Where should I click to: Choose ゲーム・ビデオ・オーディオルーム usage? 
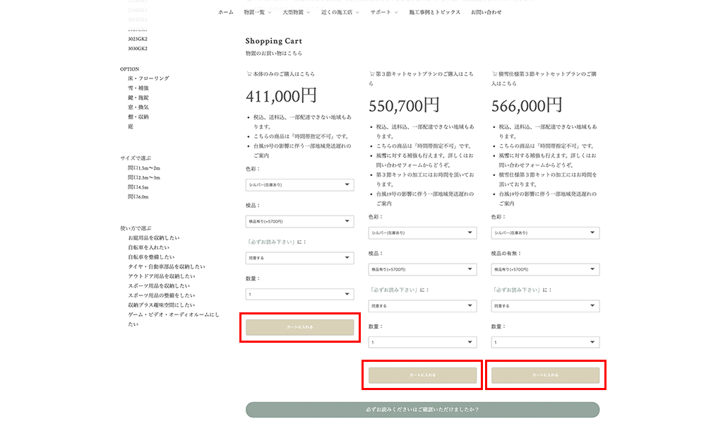[174, 319]
